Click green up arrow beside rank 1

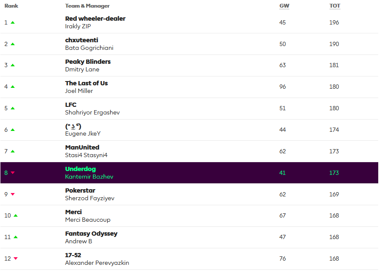(x=13, y=22)
